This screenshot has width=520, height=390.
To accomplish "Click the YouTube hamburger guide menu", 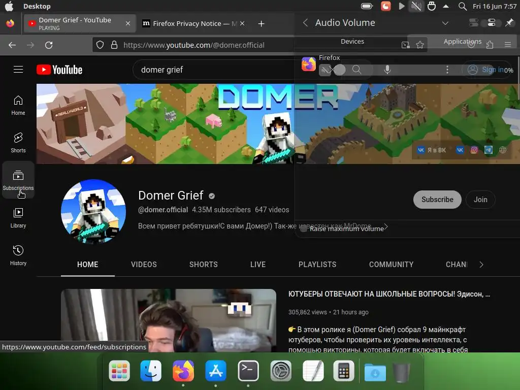I will coord(18,69).
